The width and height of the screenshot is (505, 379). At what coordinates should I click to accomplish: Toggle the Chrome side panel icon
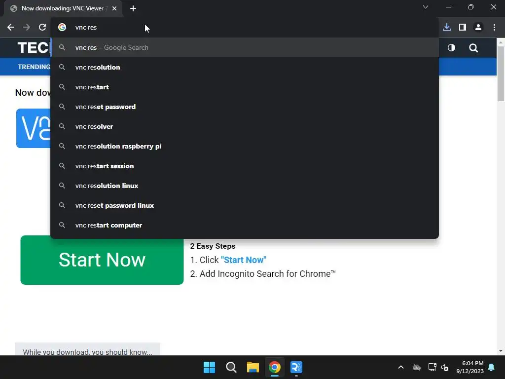pos(463,28)
